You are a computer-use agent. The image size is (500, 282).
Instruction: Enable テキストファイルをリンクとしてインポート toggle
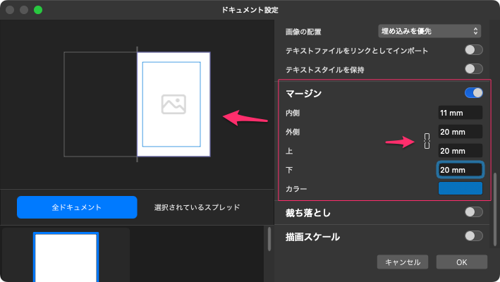click(473, 50)
